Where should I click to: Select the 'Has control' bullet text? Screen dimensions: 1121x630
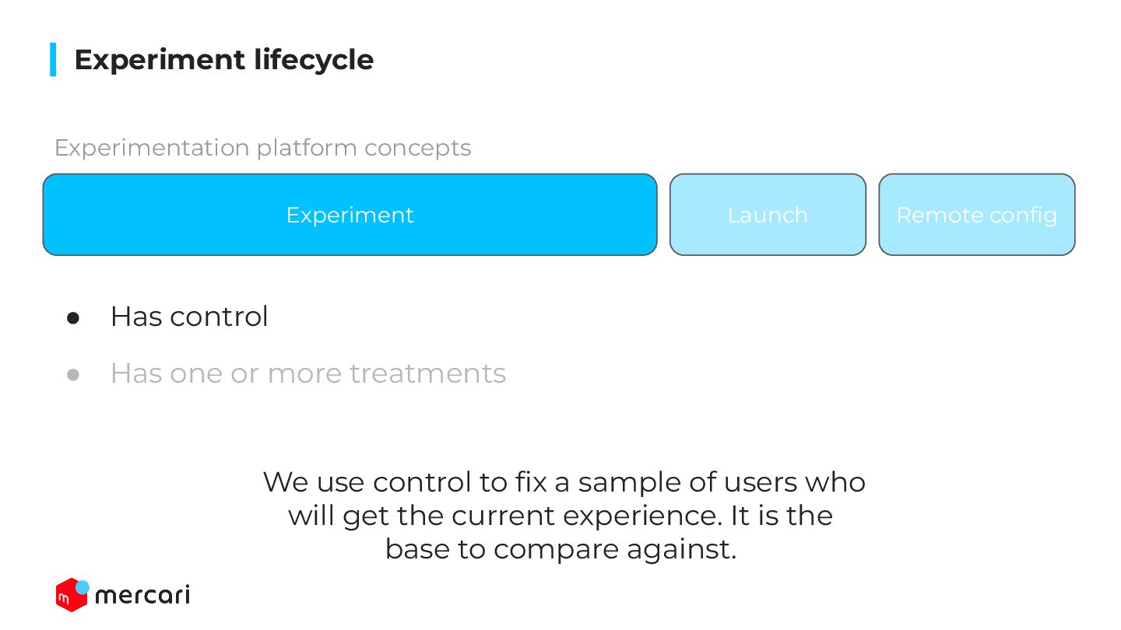pyautogui.click(x=189, y=317)
